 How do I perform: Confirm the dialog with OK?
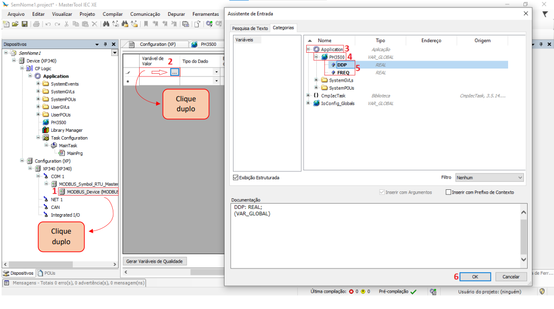pos(474,276)
